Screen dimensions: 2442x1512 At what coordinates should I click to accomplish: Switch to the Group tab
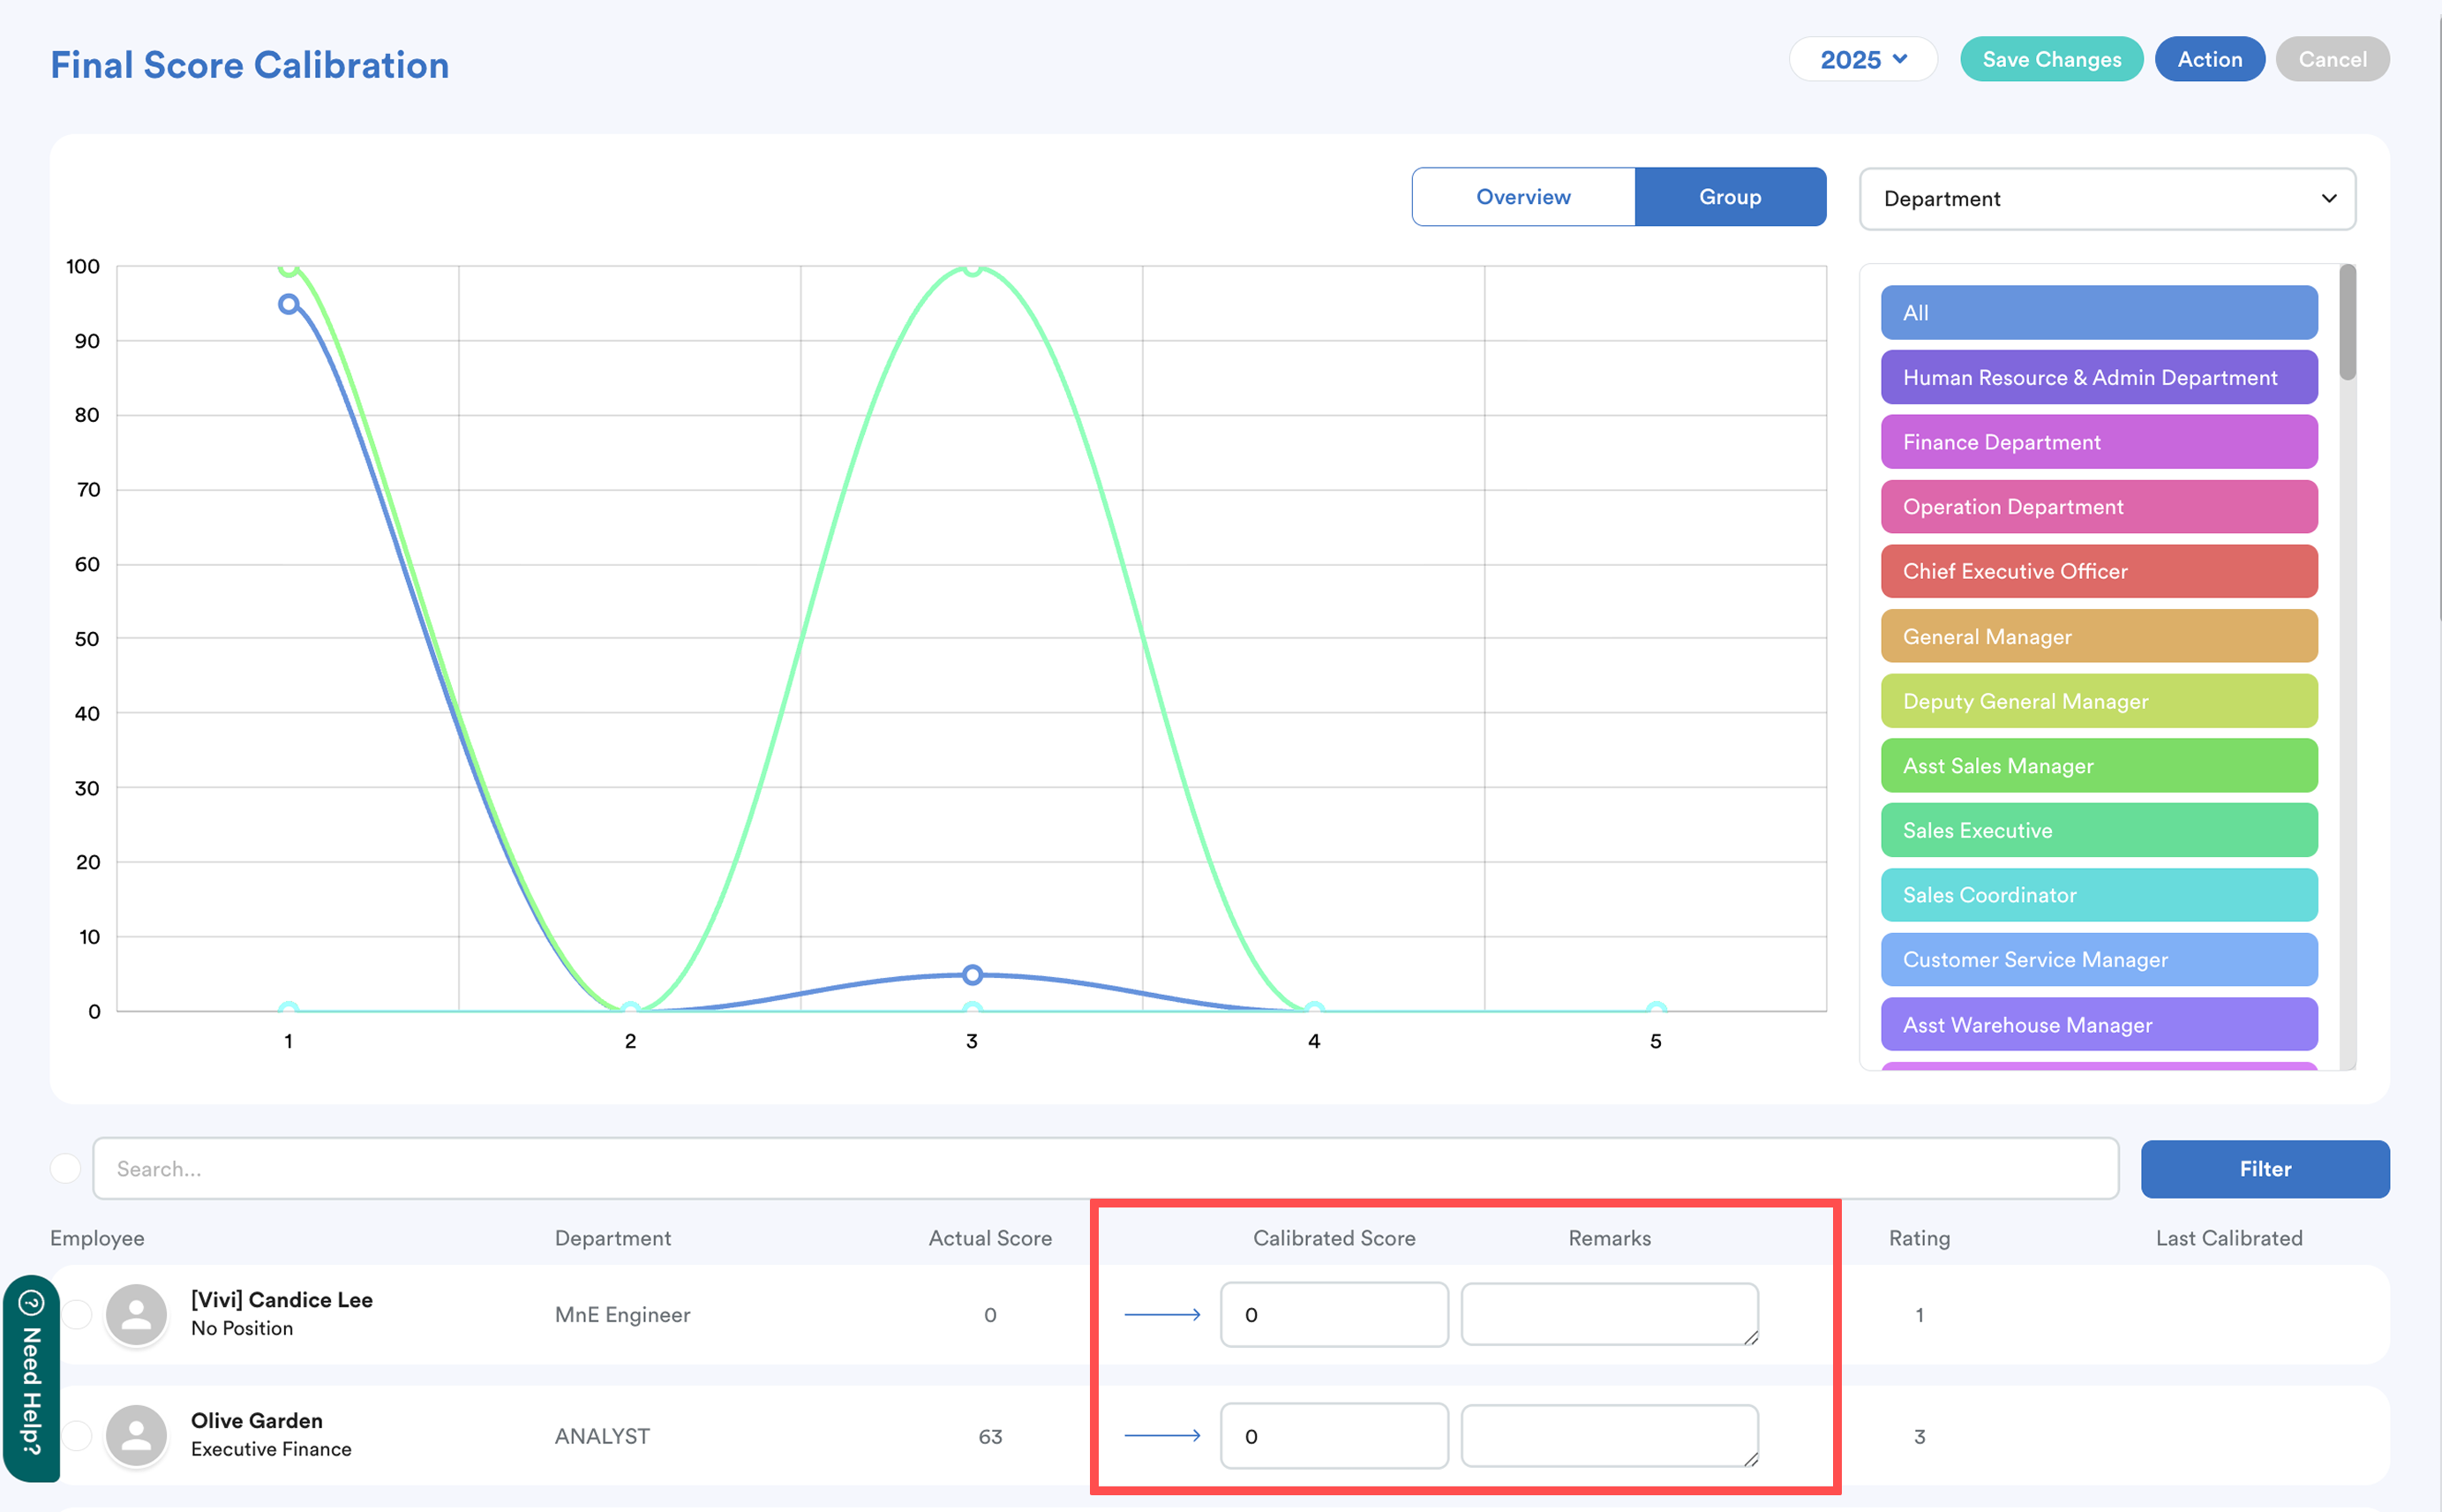click(x=1729, y=196)
